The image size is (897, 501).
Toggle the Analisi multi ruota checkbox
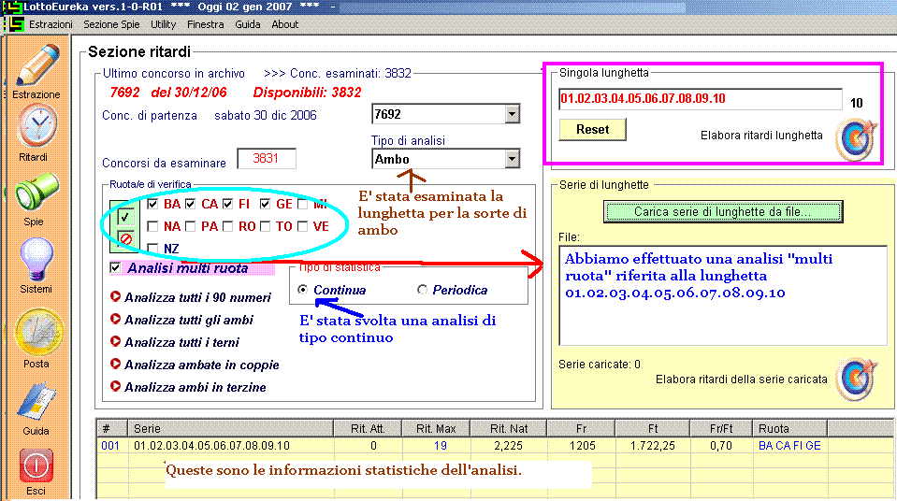pyautogui.click(x=115, y=267)
